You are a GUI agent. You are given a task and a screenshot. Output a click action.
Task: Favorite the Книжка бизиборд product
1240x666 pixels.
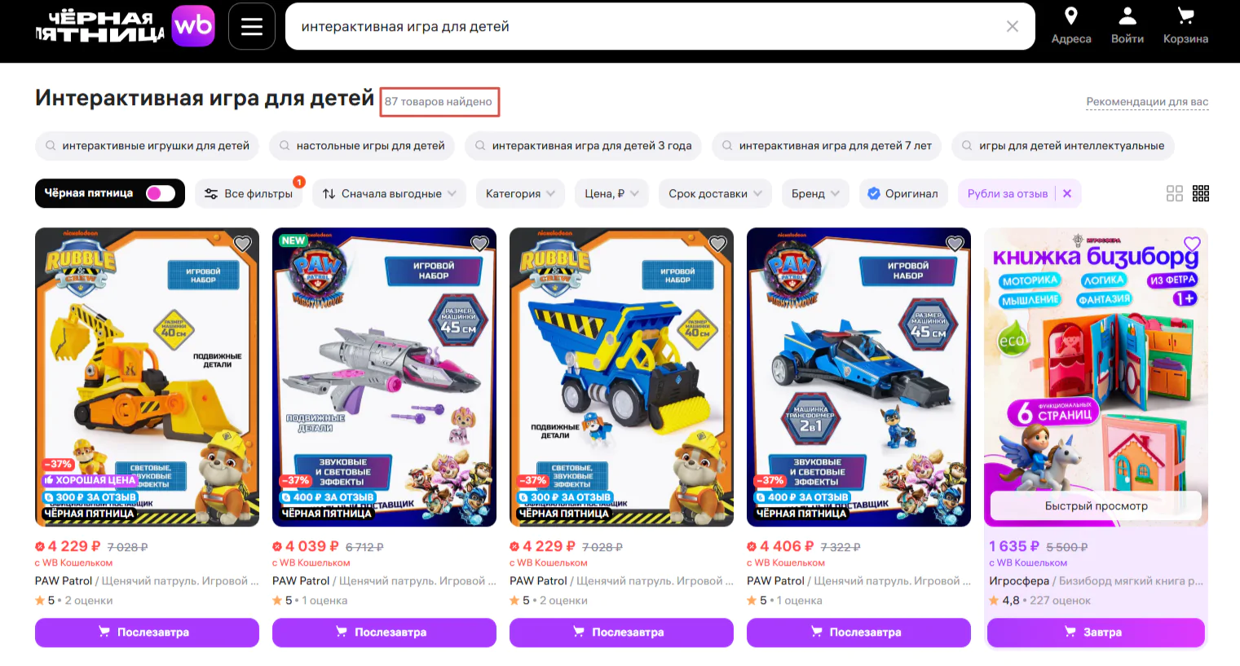point(1192,244)
